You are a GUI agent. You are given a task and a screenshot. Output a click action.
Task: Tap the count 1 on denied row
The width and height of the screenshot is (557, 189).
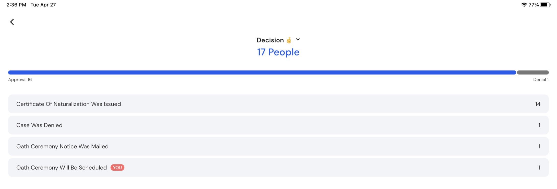tap(539, 125)
